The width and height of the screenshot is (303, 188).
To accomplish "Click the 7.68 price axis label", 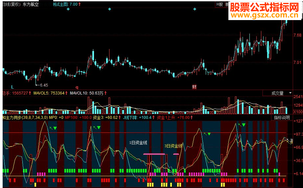I will point(297,35).
